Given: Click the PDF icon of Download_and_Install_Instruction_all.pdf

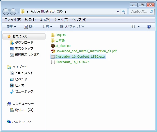Looking at the screenshot, I should 53,51.
